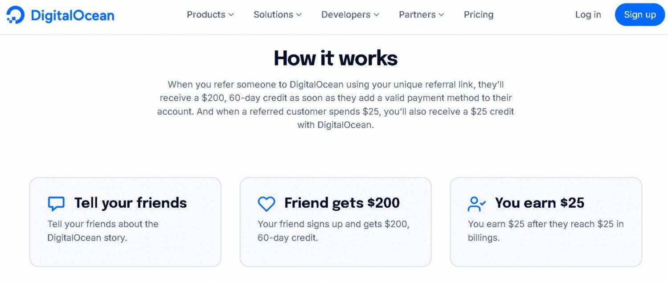Click the speech bubble icon

56,204
